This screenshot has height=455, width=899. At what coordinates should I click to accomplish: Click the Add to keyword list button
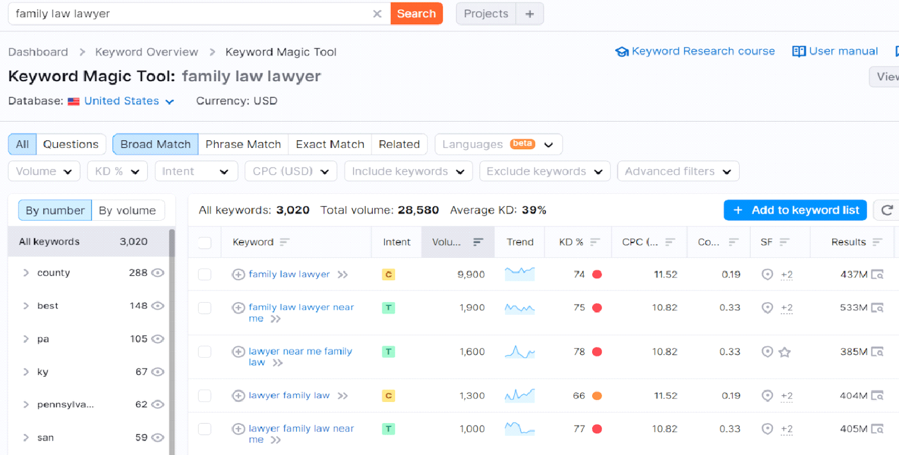click(795, 210)
